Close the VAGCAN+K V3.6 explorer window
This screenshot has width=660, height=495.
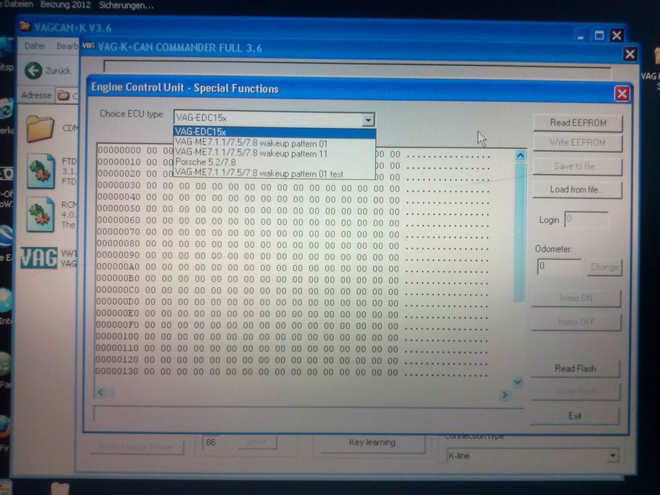(617, 35)
